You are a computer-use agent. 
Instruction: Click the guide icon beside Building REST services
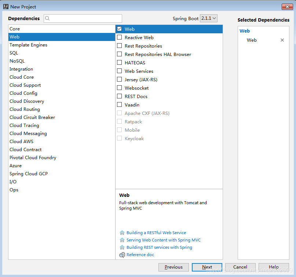122,247
